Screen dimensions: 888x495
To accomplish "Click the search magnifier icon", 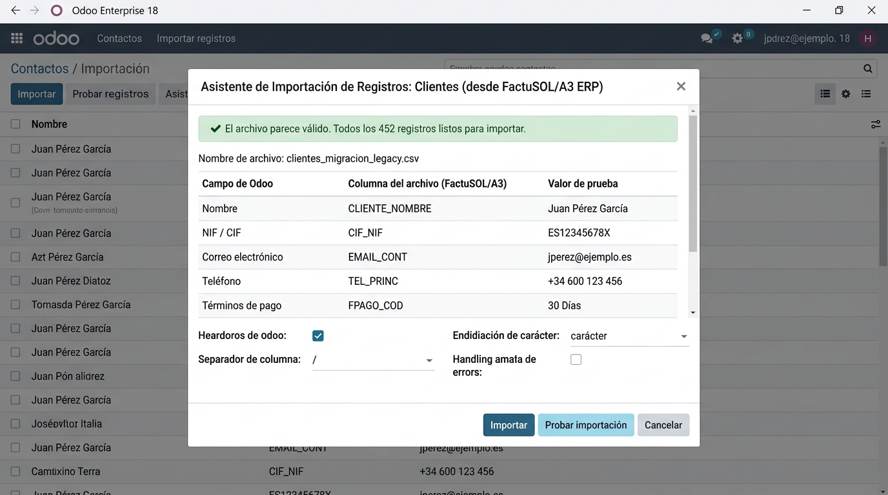I will (868, 68).
